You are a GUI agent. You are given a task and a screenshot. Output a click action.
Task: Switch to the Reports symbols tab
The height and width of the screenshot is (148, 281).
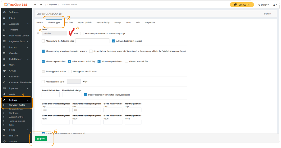[x=85, y=23]
